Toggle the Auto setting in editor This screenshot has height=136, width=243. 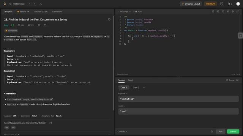coord(139,12)
